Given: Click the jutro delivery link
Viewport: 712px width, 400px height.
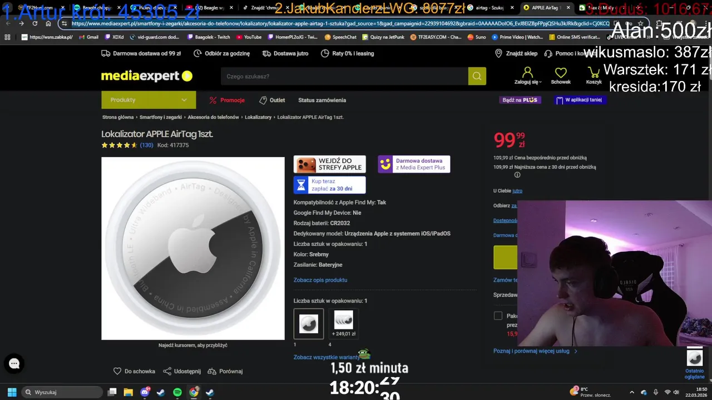Looking at the screenshot, I should pyautogui.click(x=517, y=191).
